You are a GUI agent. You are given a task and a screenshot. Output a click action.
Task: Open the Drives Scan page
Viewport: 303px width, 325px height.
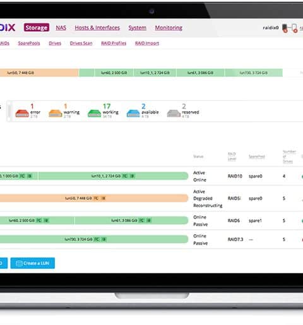point(81,43)
